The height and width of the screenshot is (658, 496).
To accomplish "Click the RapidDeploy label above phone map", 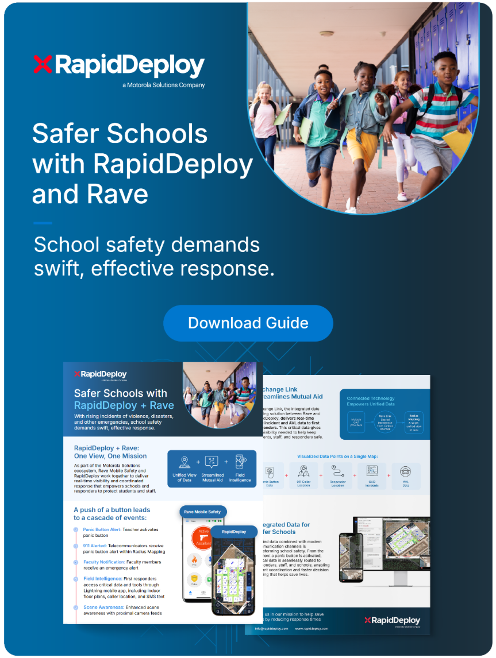I will (x=233, y=532).
